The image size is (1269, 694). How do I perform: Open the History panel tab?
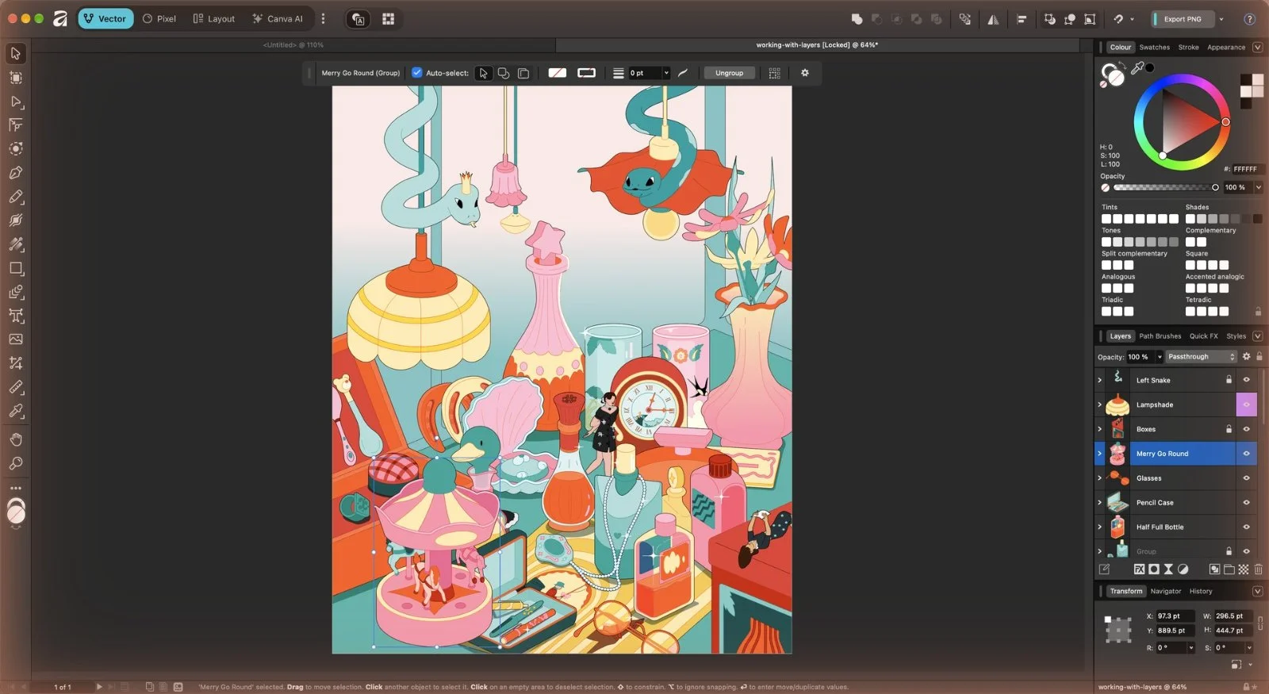[x=1200, y=592]
